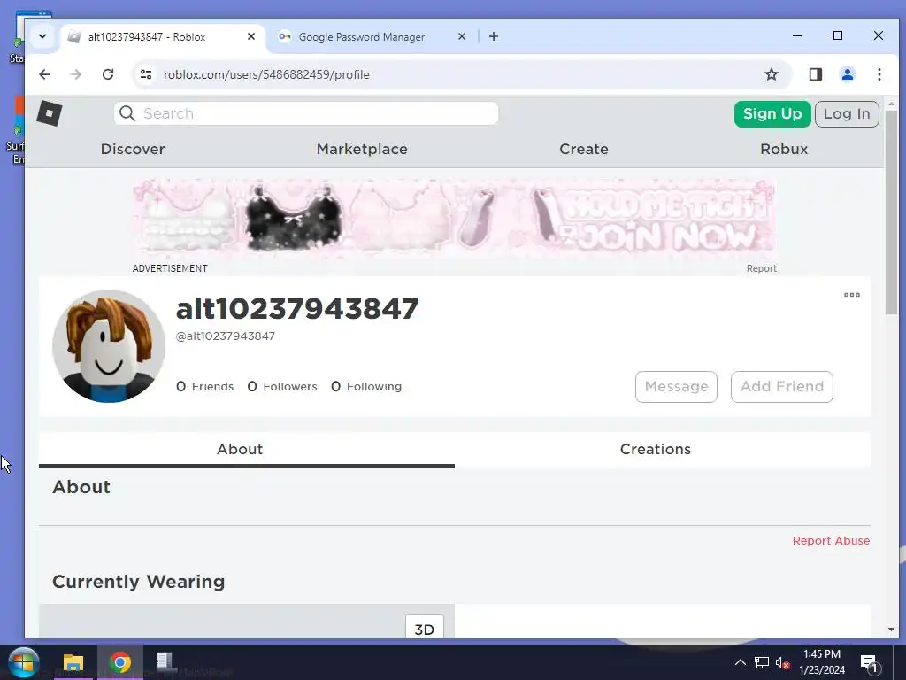Click the @alt10237943847 handle text
This screenshot has width=906, height=680.
coord(226,336)
